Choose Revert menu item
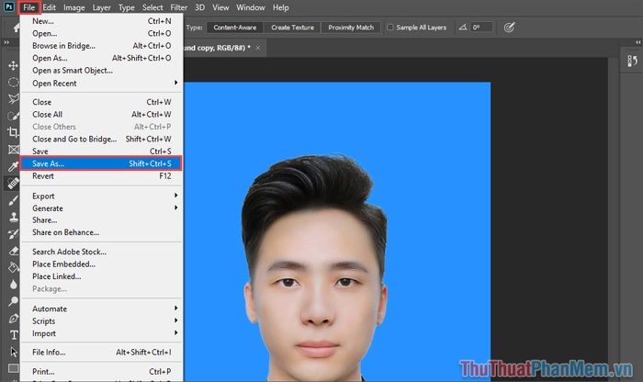Viewport: 643px width, 382px height. coord(102,175)
